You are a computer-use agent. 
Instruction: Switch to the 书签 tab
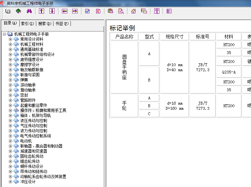62,24
